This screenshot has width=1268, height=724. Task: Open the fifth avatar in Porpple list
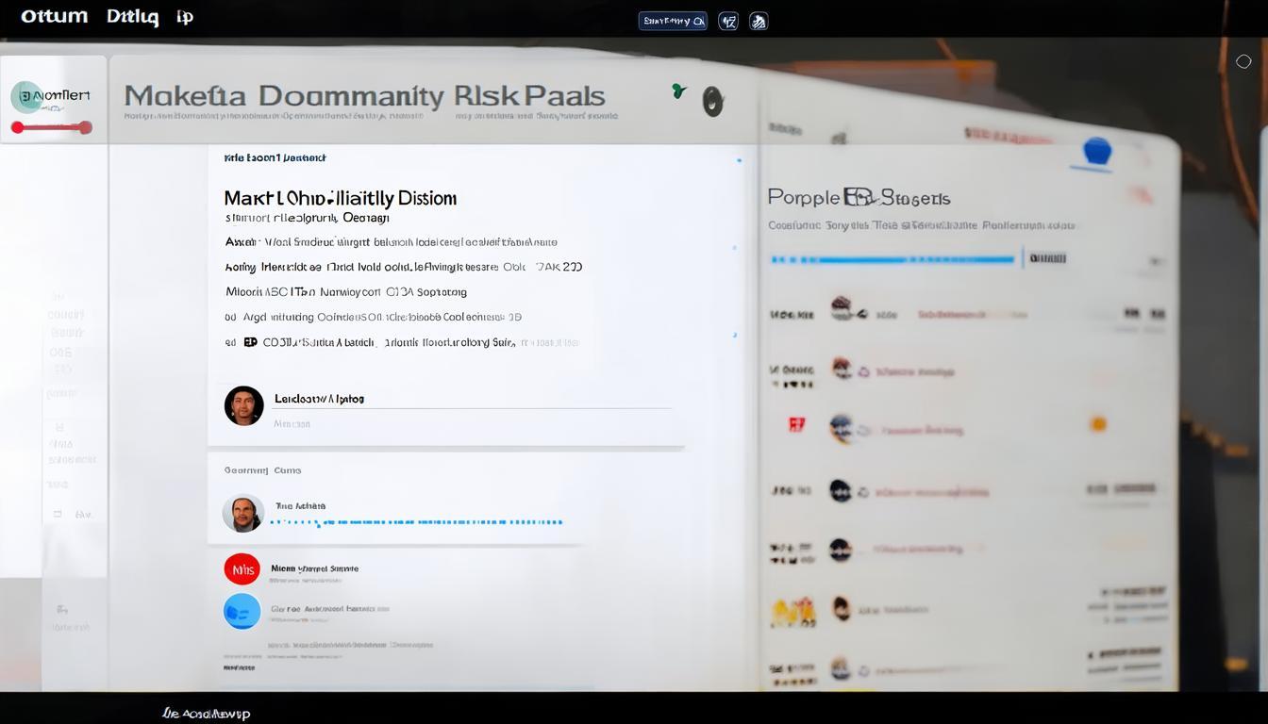(x=840, y=549)
